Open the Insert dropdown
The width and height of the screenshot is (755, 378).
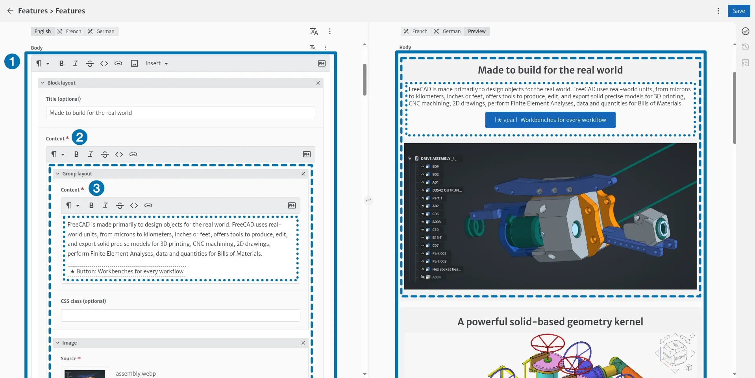coord(157,63)
